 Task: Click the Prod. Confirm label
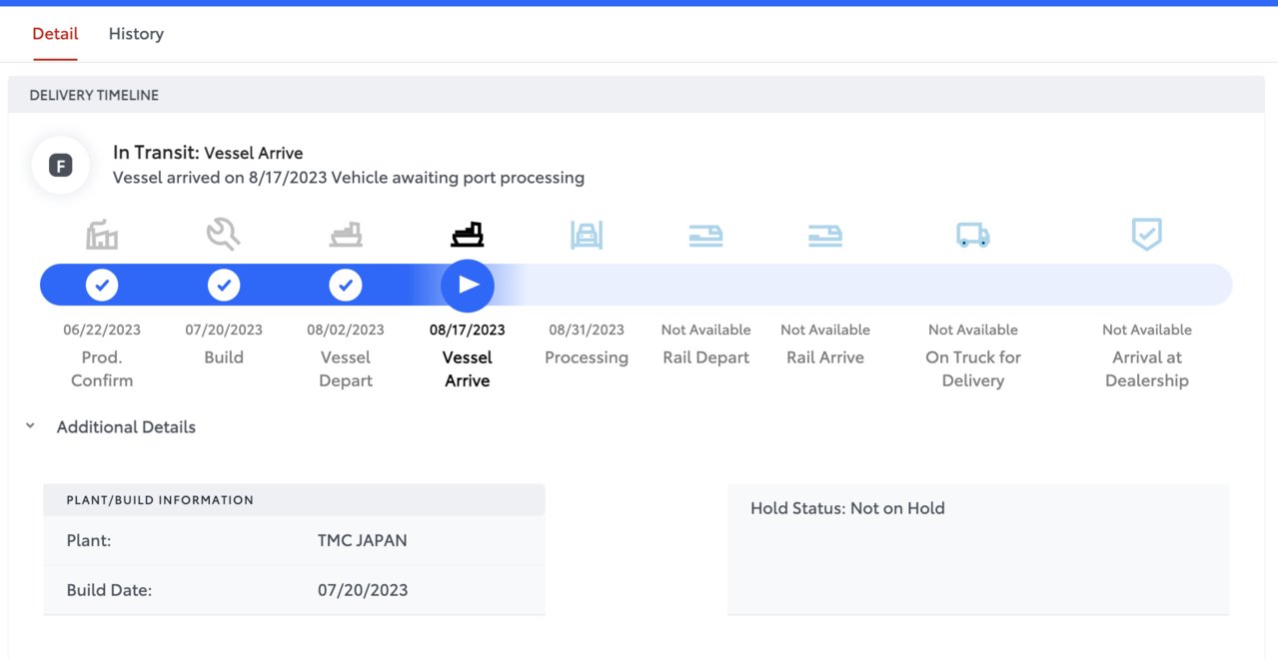102,368
